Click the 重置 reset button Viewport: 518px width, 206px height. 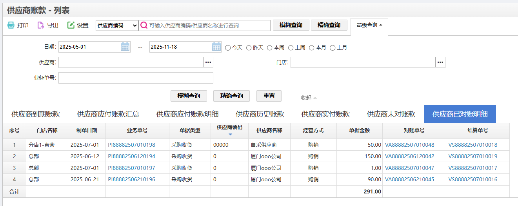pos(269,96)
